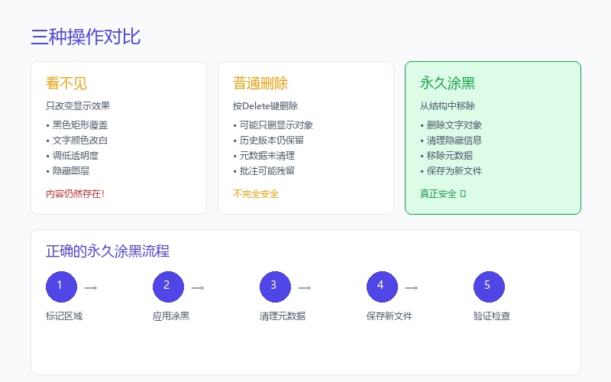The width and height of the screenshot is (611, 382).
Task: Click the arrow after step 3
Action: tap(305, 288)
